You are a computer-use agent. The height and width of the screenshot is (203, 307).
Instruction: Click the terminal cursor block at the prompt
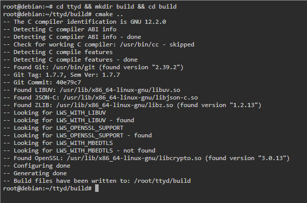(97, 188)
